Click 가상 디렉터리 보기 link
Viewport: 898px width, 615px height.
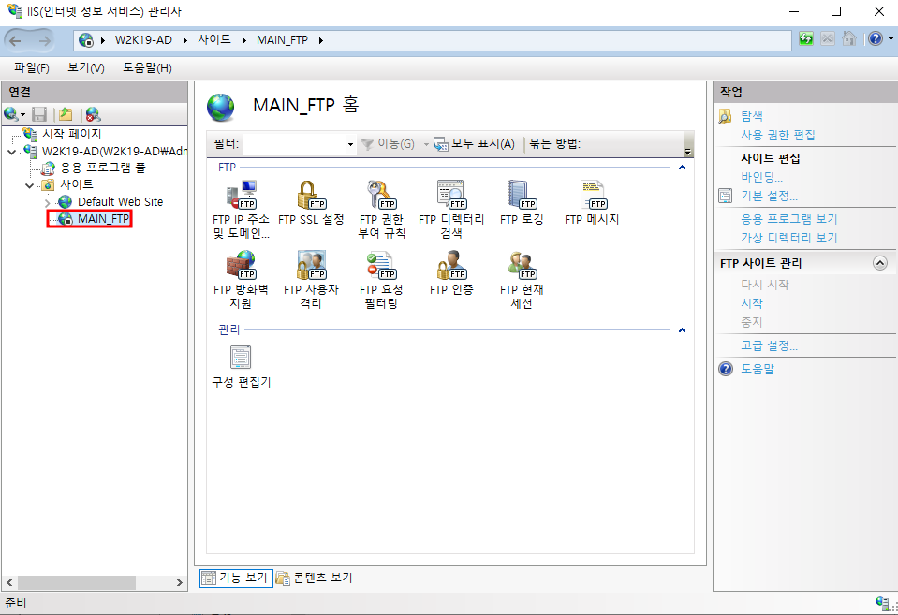pyautogui.click(x=789, y=238)
